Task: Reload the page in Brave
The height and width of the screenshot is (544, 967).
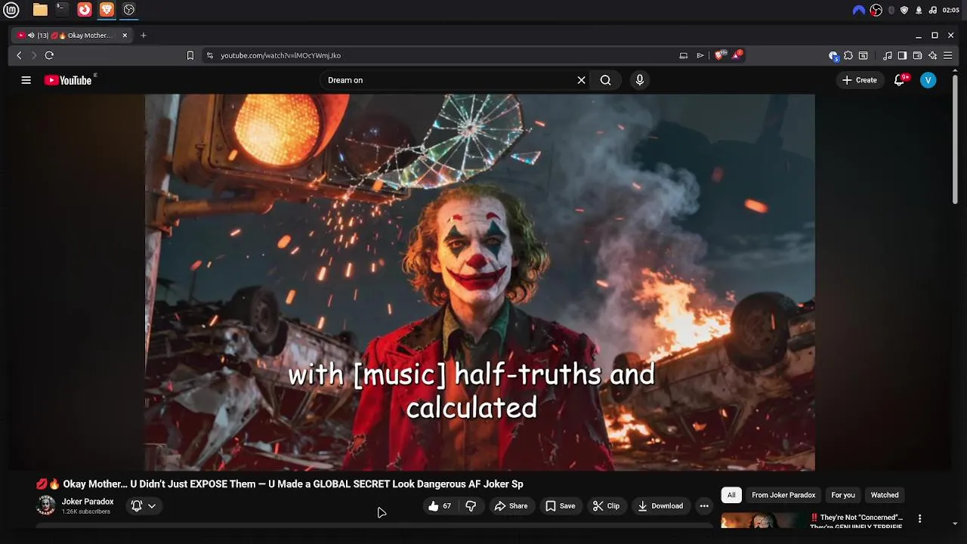Action: (x=49, y=55)
